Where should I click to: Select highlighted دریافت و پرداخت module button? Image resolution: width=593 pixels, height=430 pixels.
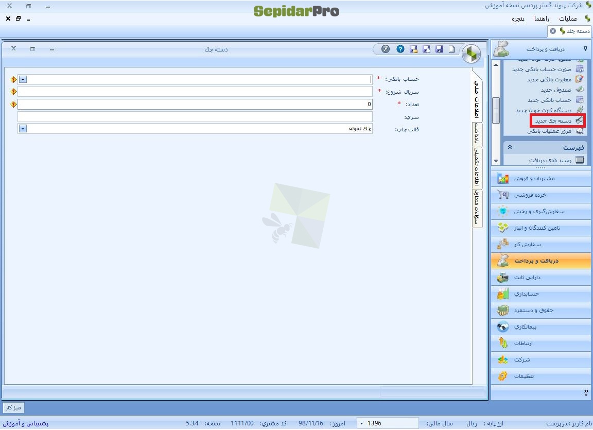pos(541,261)
